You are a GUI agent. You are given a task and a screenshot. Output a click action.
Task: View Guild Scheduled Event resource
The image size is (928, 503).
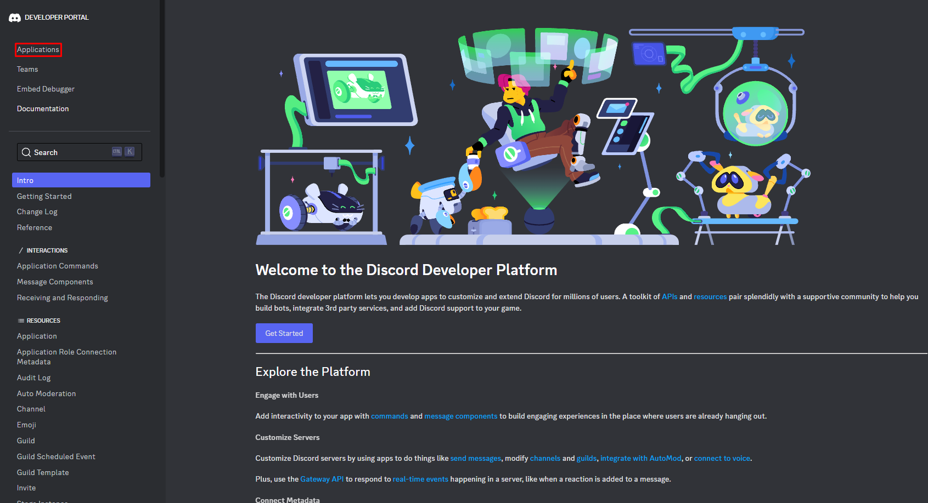[56, 456]
